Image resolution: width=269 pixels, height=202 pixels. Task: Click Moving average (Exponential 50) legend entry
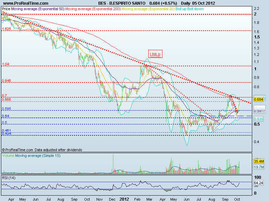[x=38, y=9]
